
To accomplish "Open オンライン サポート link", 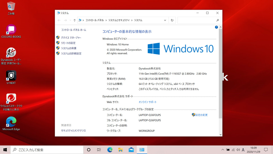I will pos(148,102).
